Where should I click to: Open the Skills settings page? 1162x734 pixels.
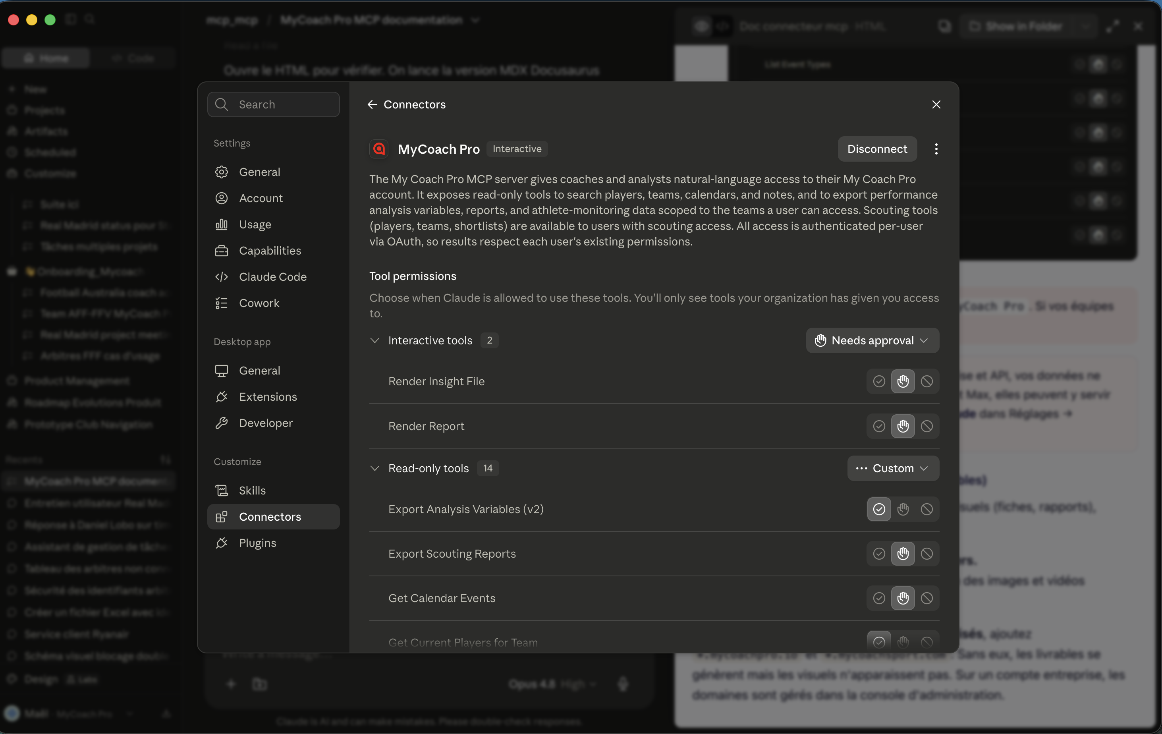[x=273, y=490]
